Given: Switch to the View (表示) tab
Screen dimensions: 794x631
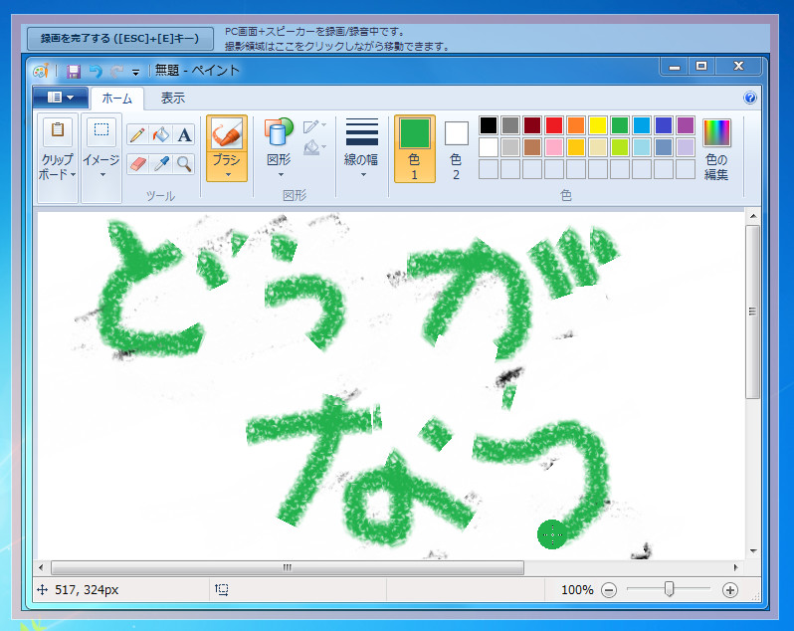Looking at the screenshot, I should (173, 98).
